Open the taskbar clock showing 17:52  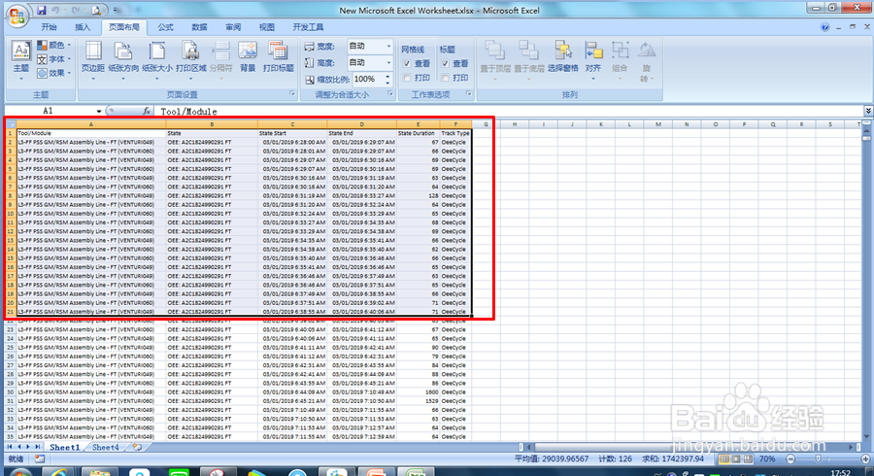841,473
